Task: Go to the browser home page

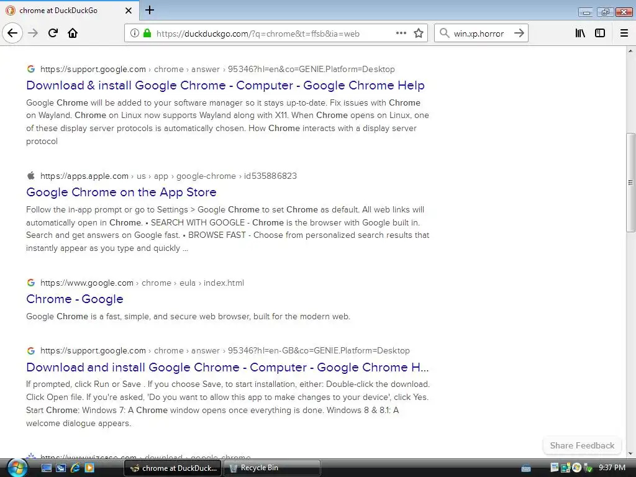Action: click(x=73, y=33)
